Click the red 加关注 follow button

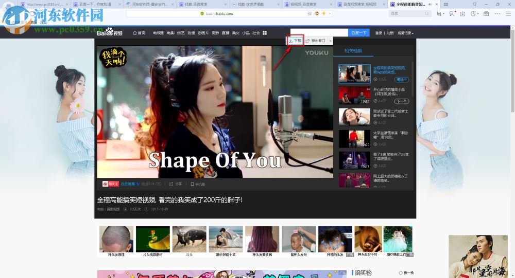click(x=111, y=184)
